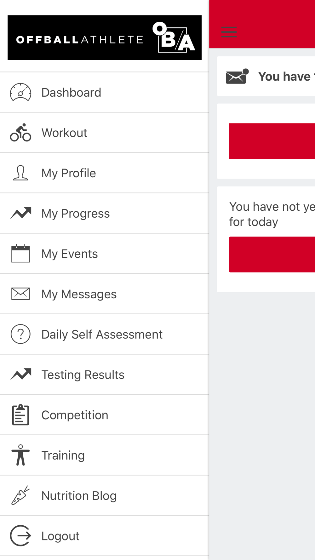Tap the Workout cyclist icon

[20, 133]
